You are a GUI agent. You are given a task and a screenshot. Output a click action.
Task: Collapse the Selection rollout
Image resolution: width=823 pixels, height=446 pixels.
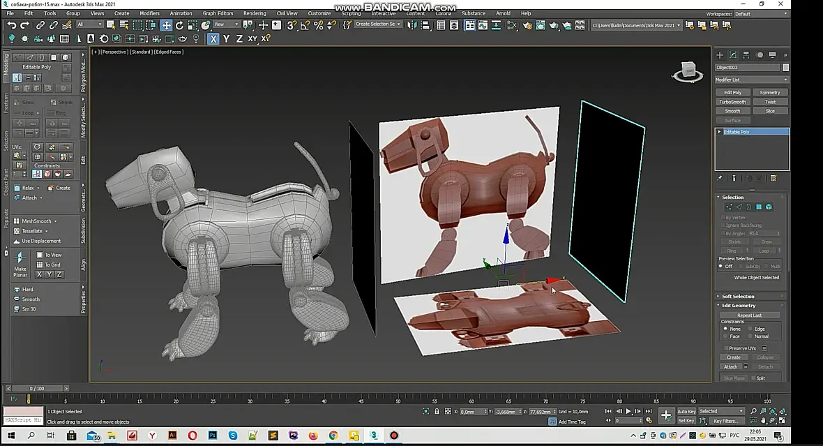[x=732, y=198]
